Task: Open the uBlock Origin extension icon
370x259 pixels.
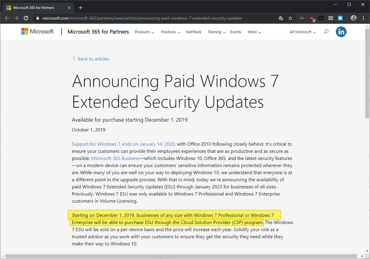Action: tap(312, 18)
